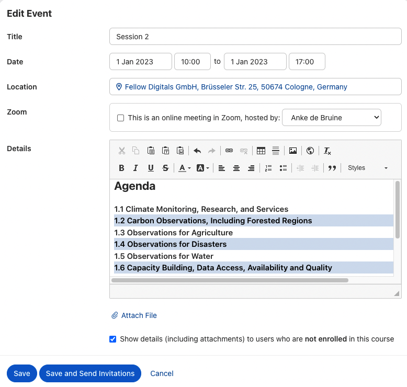The image size is (407, 387).
Task: Insert a numbered list
Action: [x=268, y=168]
